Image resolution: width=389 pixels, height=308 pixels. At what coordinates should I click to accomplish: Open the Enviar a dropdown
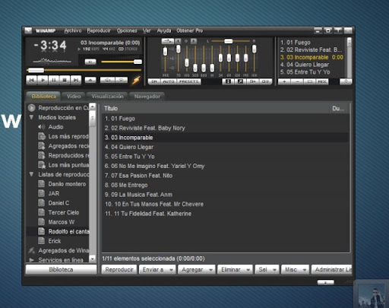pyautogui.click(x=157, y=269)
